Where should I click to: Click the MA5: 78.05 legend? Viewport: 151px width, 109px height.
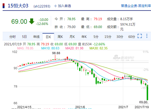click(x=25, y=48)
